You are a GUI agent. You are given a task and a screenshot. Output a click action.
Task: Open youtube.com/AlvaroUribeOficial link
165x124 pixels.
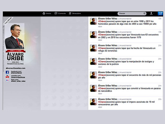coord(18,77)
